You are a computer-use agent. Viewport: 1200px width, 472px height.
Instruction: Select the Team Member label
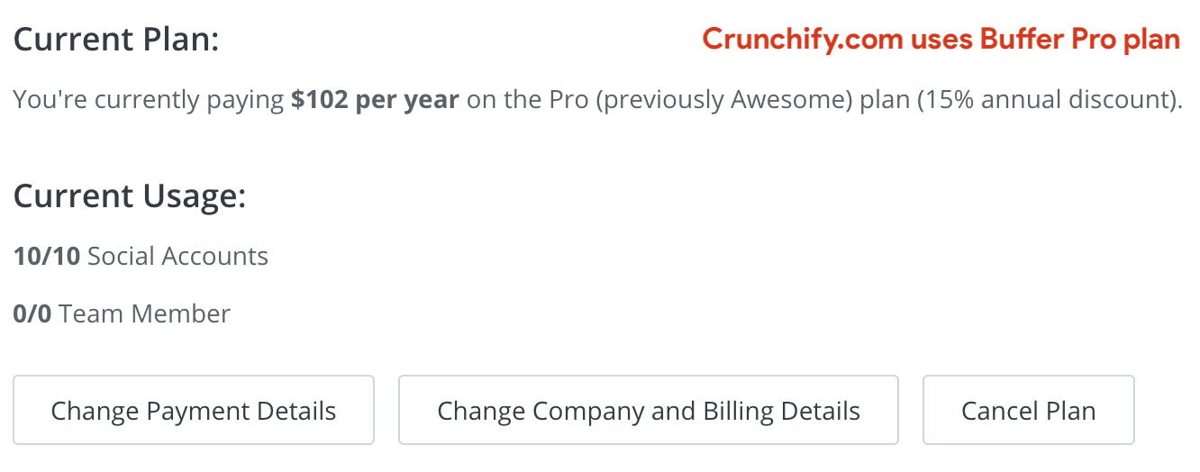tap(144, 314)
